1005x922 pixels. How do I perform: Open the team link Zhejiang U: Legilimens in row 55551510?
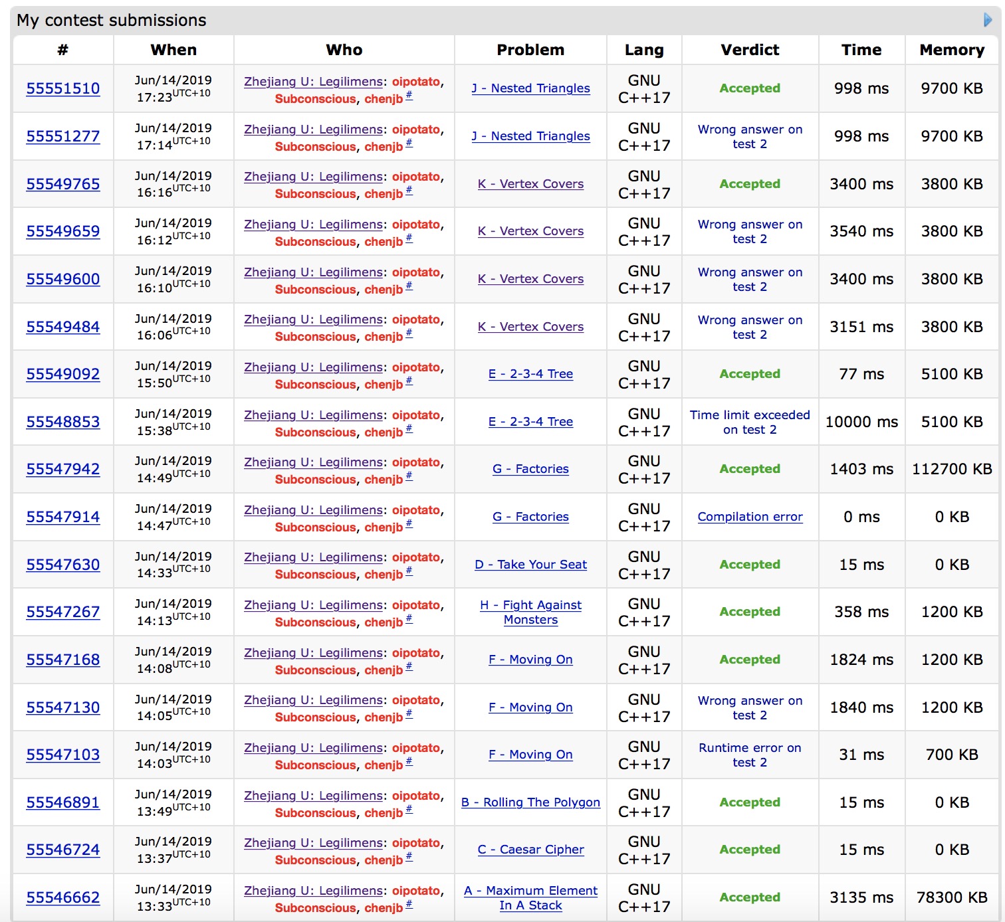point(313,82)
